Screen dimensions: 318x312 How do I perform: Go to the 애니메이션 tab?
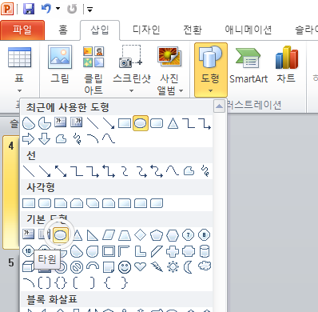(x=248, y=30)
